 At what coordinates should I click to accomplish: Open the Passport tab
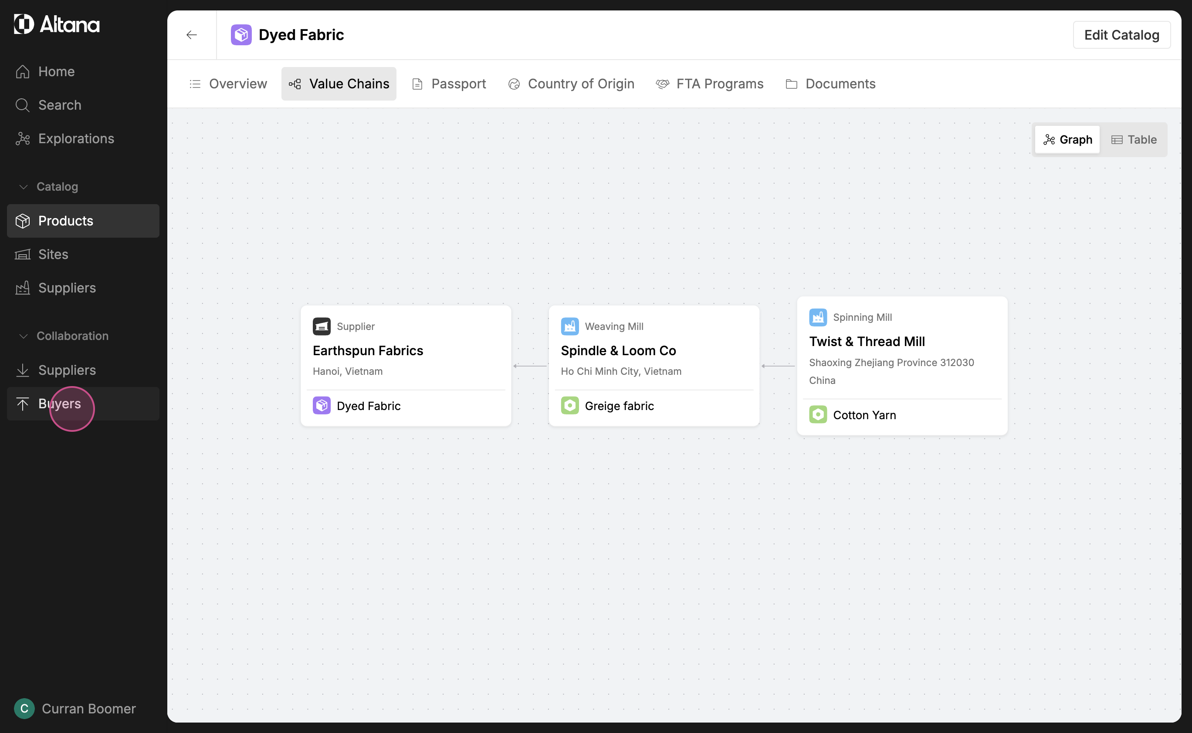(449, 84)
